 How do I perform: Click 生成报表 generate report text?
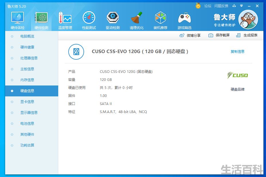(x=251, y=35)
